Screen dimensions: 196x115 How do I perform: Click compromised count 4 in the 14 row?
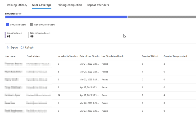point(164,95)
